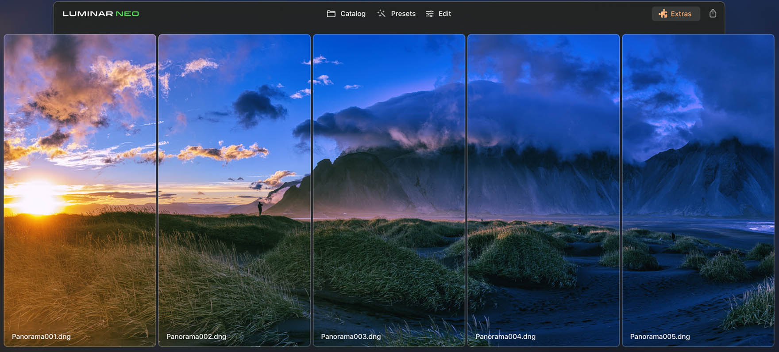This screenshot has width=779, height=352.
Task: Switch to the Catalog tab
Action: tap(353, 14)
